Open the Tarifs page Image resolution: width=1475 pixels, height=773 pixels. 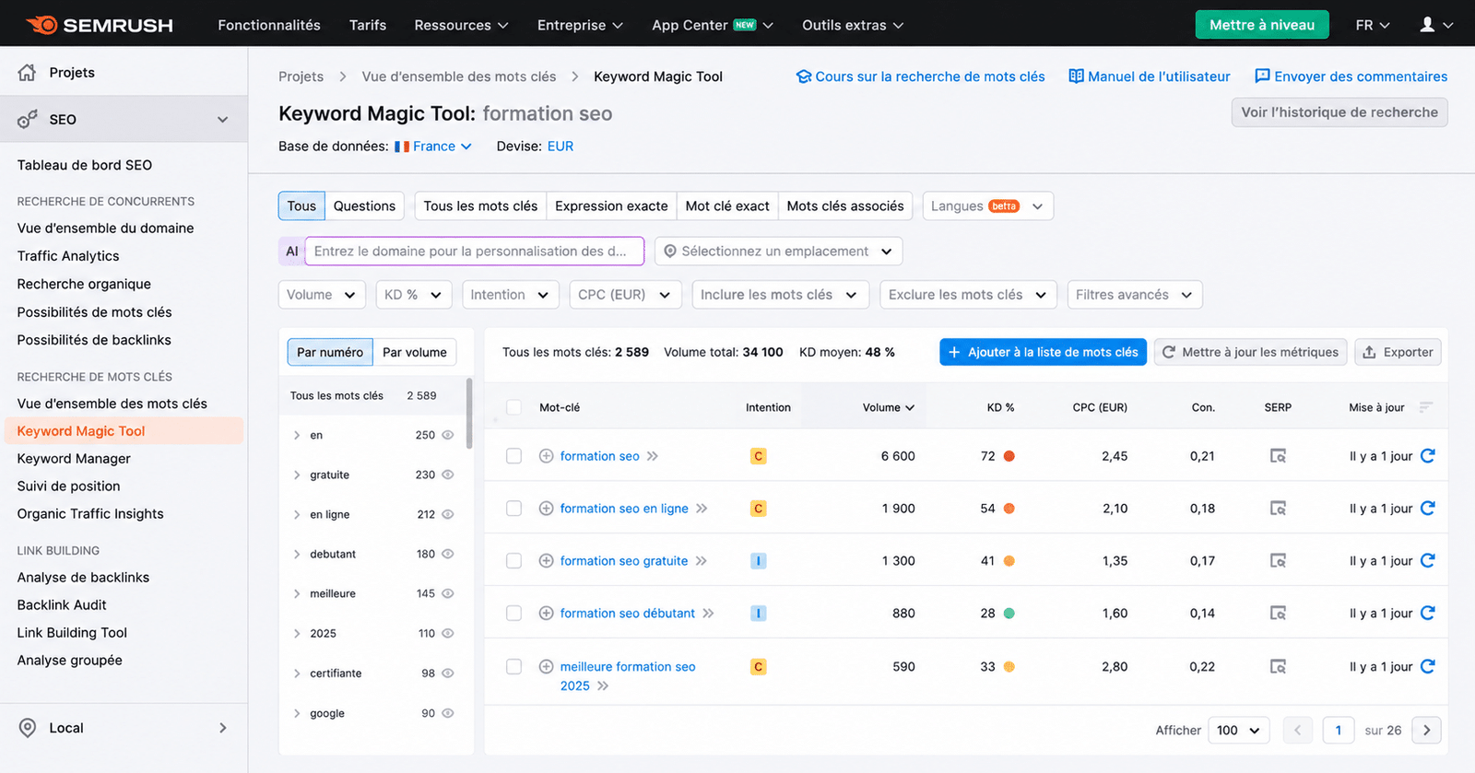(368, 25)
